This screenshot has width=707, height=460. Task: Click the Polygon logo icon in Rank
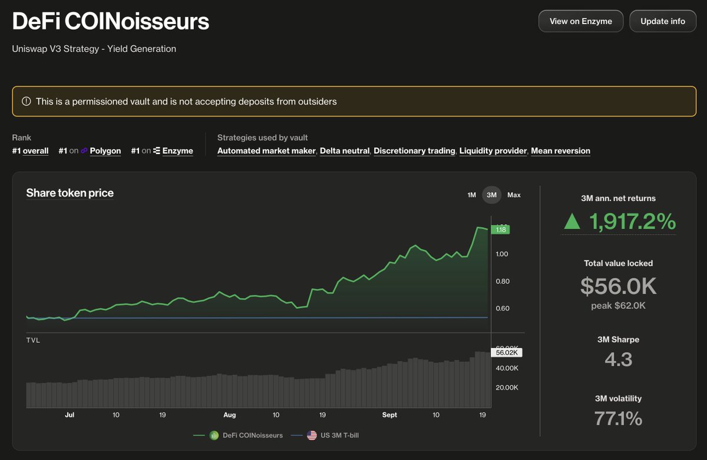click(x=84, y=151)
